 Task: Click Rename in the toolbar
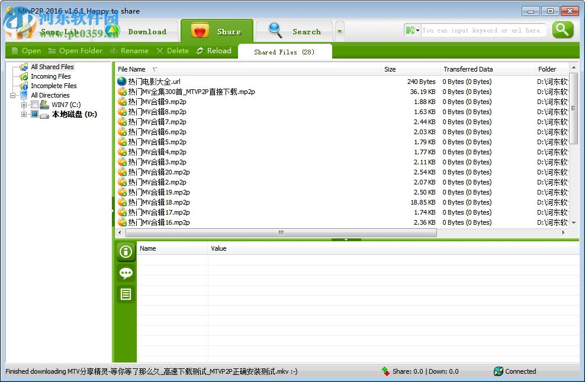pos(129,51)
